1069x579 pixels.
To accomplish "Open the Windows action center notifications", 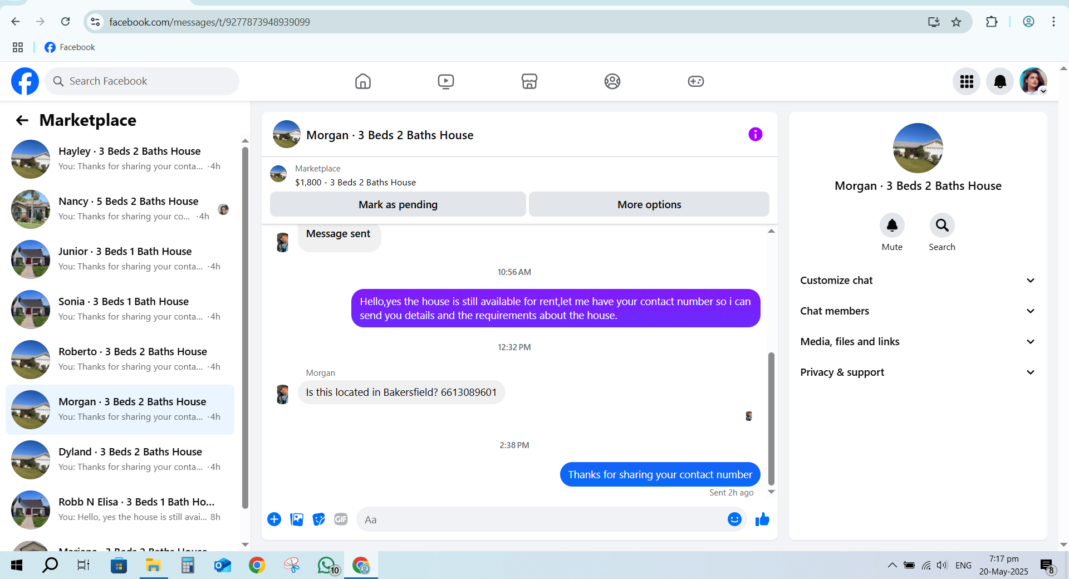I will pos(1047,566).
